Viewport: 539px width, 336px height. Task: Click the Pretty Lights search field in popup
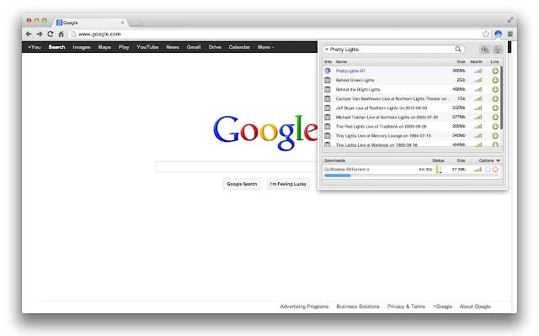click(x=392, y=50)
